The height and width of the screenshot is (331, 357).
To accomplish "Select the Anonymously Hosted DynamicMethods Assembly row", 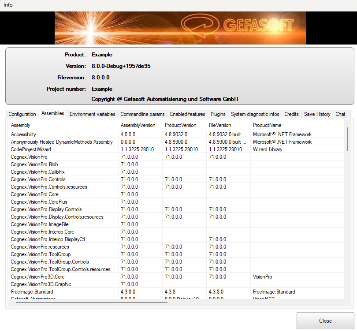I will (176, 142).
